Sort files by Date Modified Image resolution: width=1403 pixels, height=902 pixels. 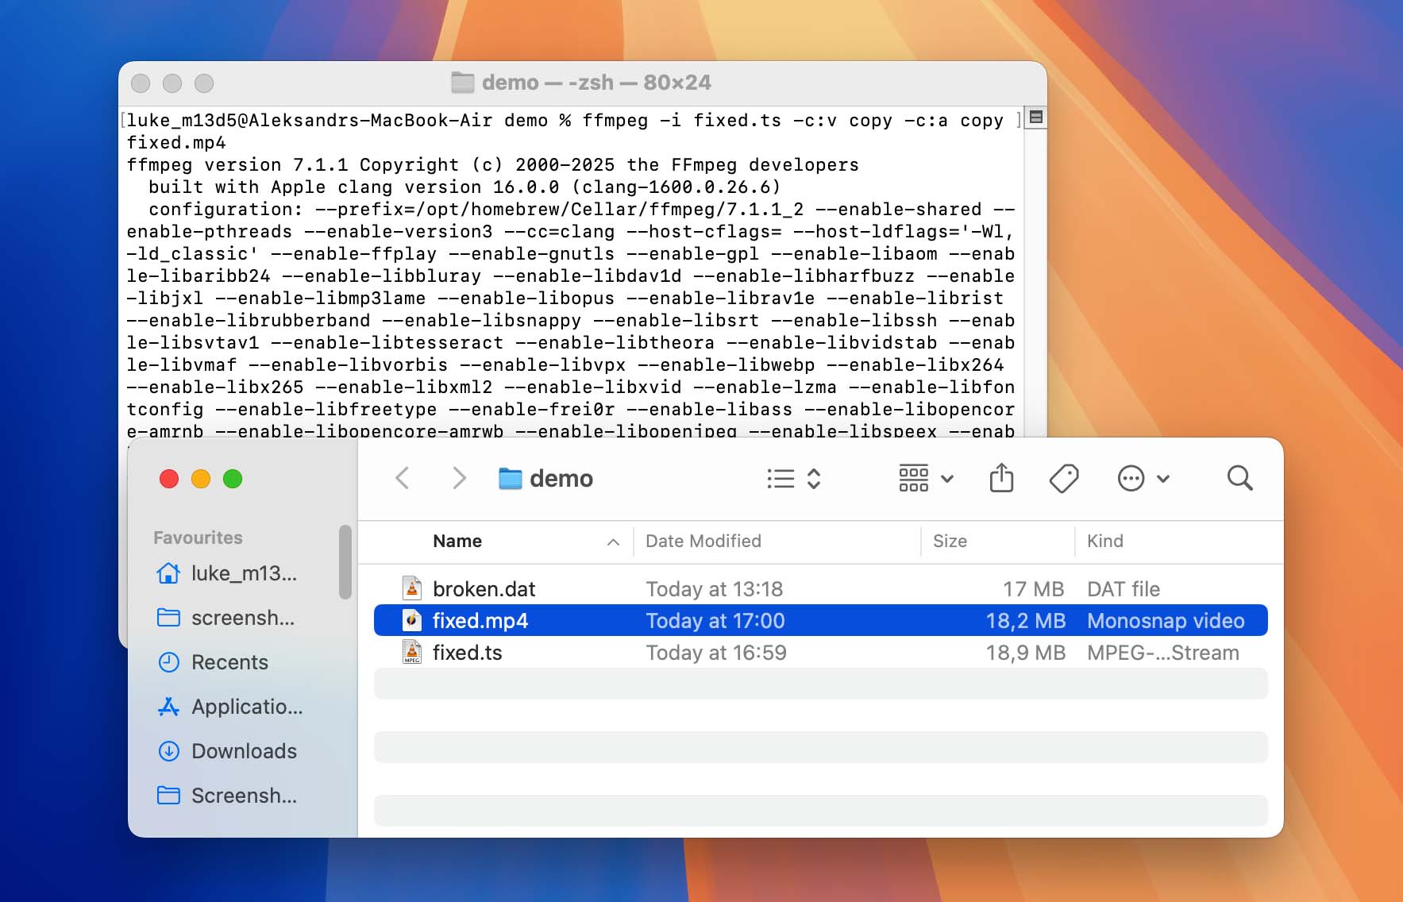coord(703,541)
